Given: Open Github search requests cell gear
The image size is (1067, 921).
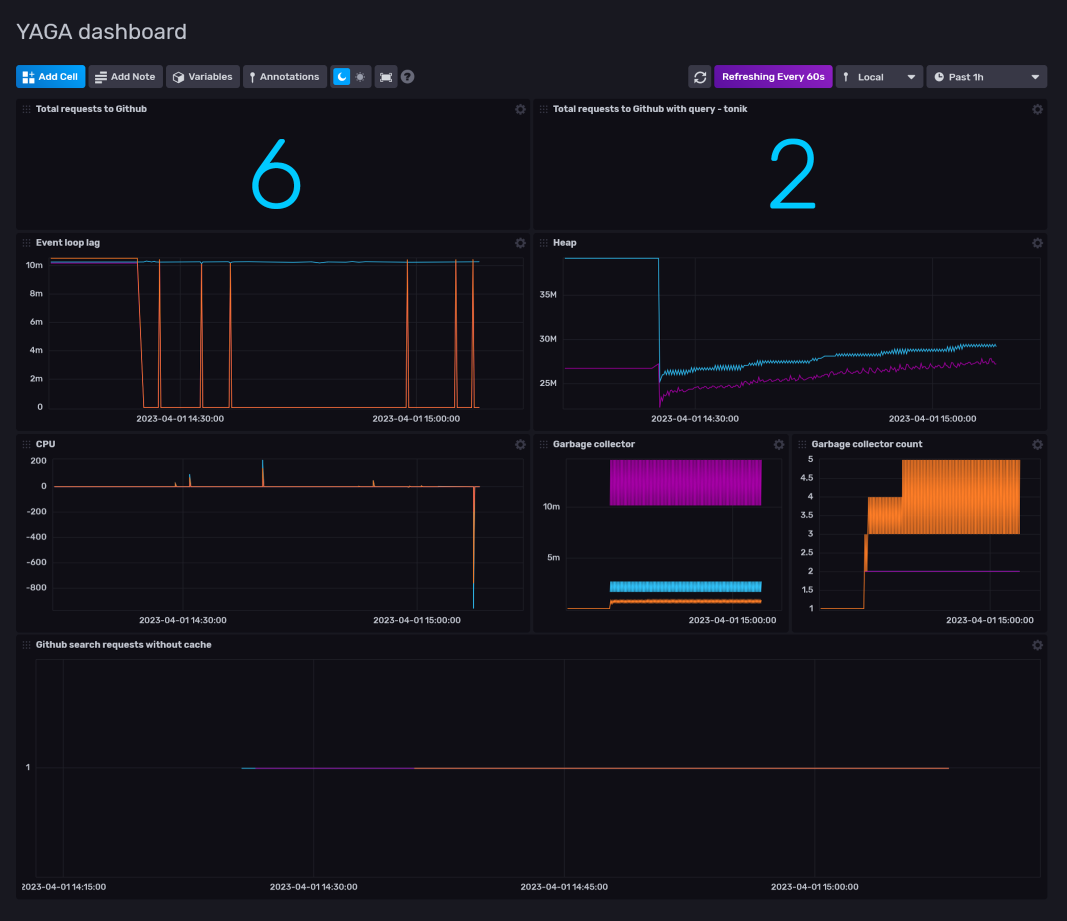Looking at the screenshot, I should 1037,645.
